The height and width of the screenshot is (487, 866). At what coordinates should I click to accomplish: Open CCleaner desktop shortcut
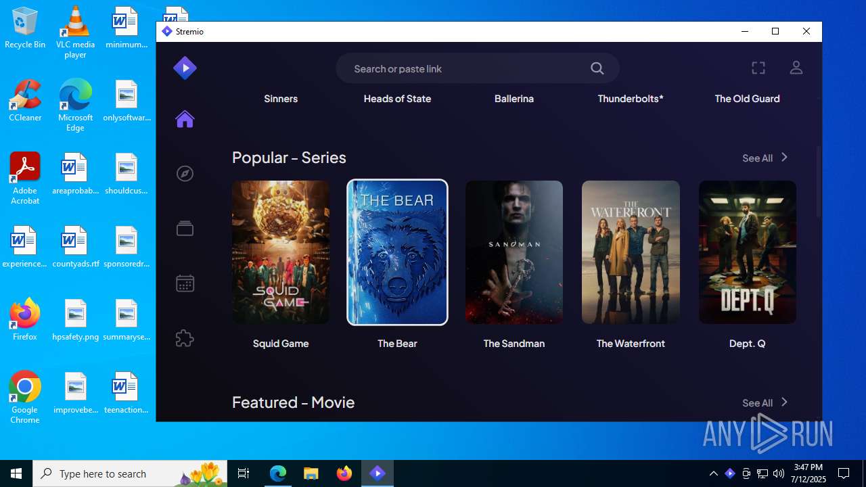click(25, 101)
